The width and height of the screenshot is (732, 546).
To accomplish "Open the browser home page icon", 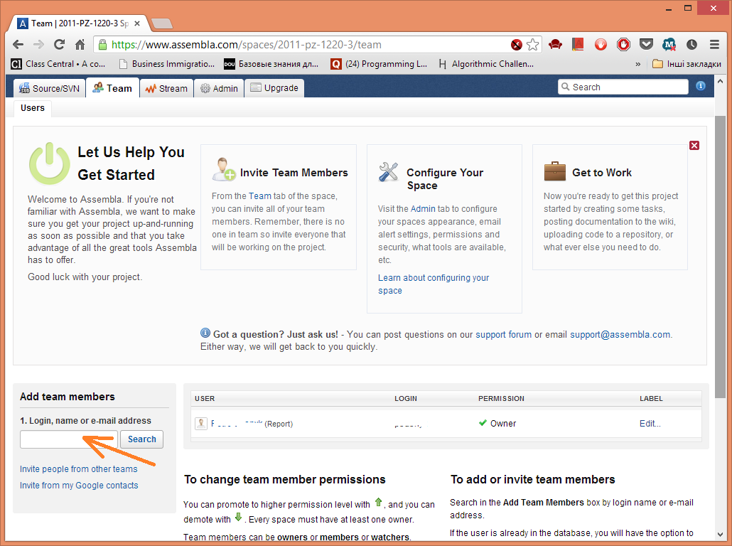I will tap(80, 44).
